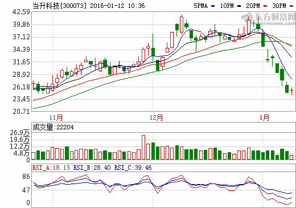Click the 26.18 price axis label
This screenshot has height=208, width=296.
tap(21, 87)
